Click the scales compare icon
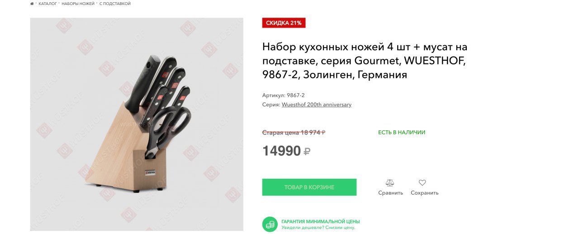 pos(390,183)
